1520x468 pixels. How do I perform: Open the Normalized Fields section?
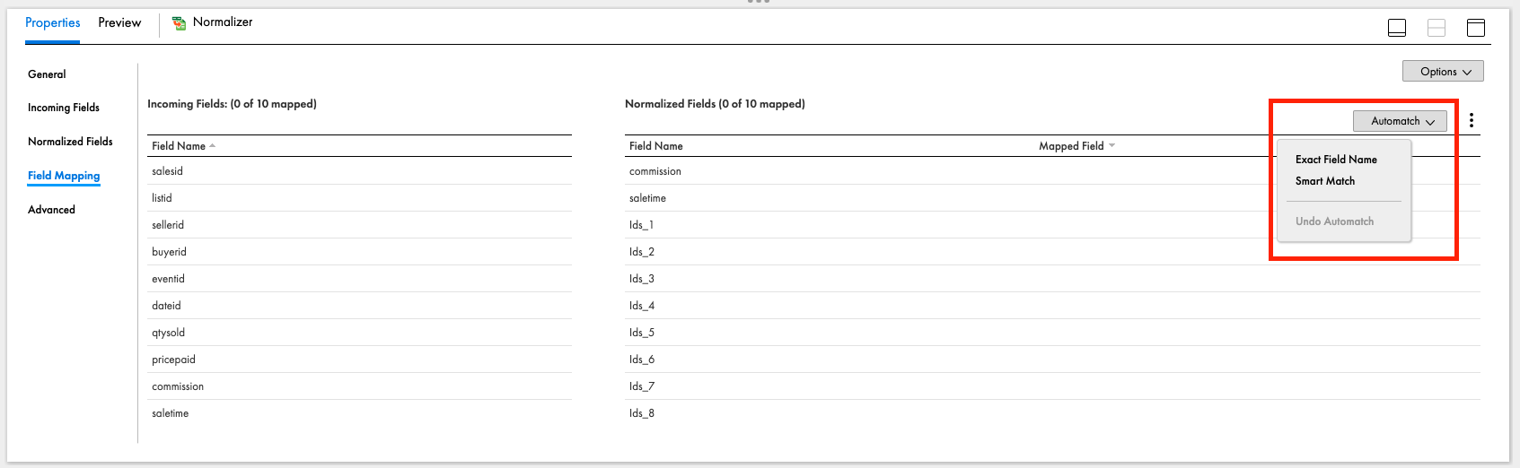pyautogui.click(x=70, y=142)
